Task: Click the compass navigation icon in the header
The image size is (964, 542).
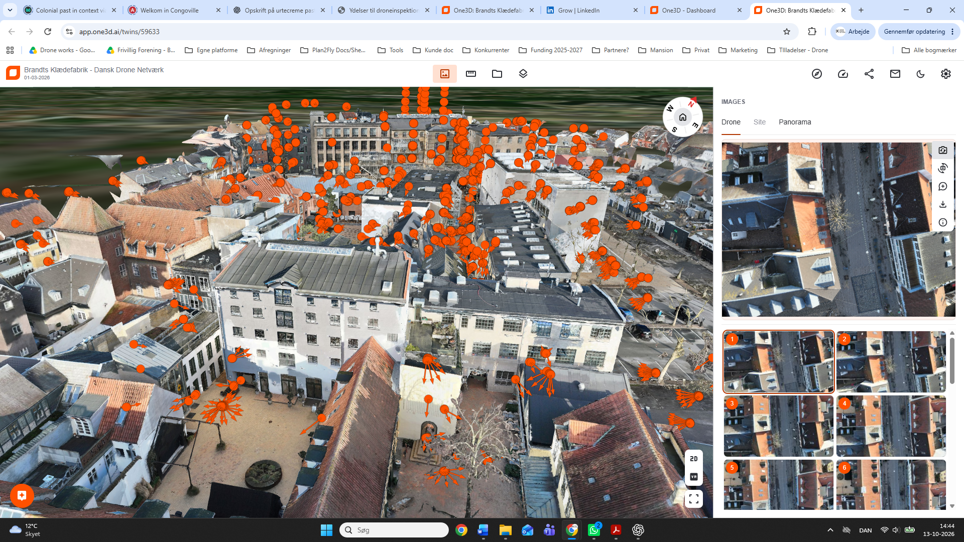Action: pyautogui.click(x=817, y=74)
